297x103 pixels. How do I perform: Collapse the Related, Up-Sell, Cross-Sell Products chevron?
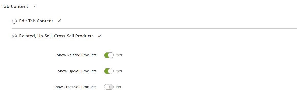[14, 36]
